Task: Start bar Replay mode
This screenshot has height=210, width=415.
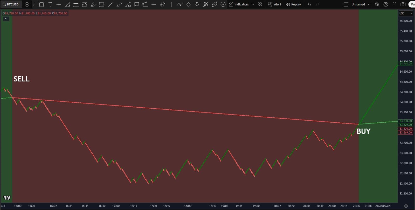Action: pos(293,4)
